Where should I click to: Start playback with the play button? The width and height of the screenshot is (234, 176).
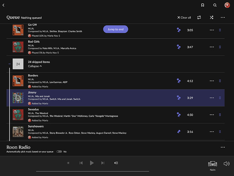click(x=92, y=163)
